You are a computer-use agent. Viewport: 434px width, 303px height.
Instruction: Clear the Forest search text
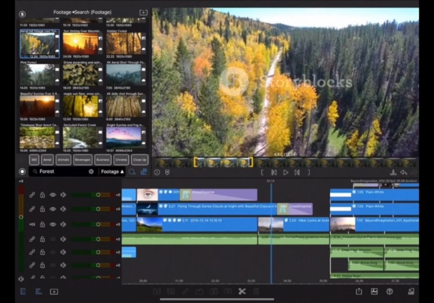(x=91, y=172)
